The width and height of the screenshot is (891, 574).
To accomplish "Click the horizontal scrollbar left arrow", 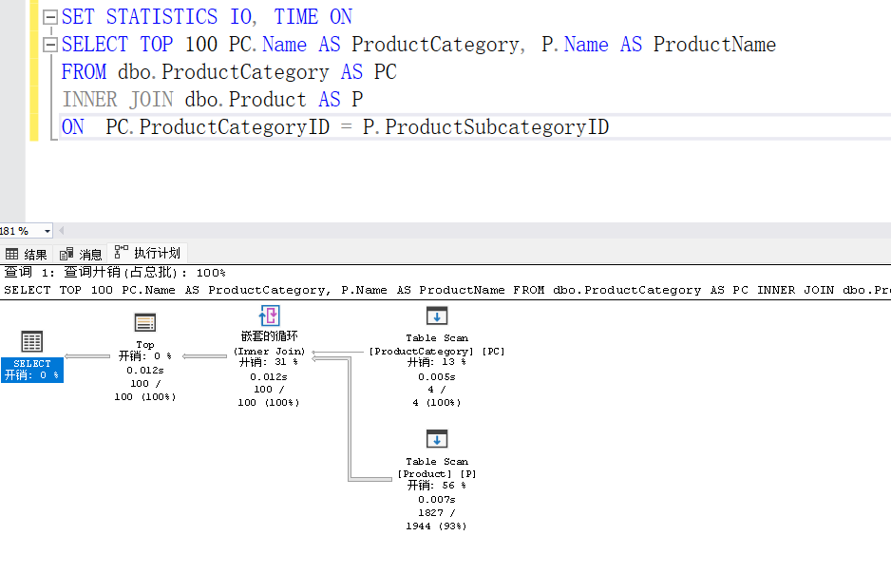I will point(62,231).
